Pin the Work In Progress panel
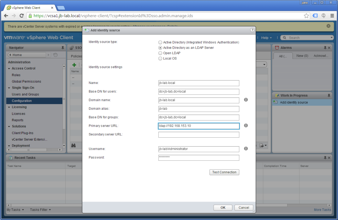338x220 pixels. pos(329,96)
